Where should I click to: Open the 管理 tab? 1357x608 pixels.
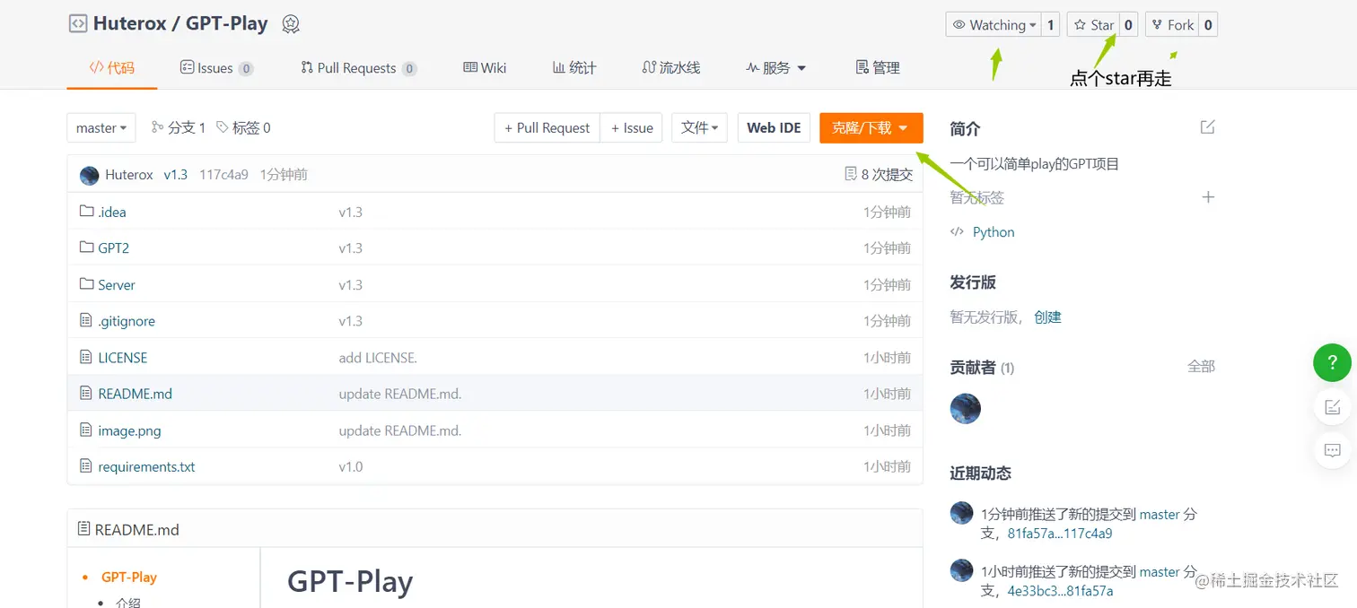tap(878, 68)
